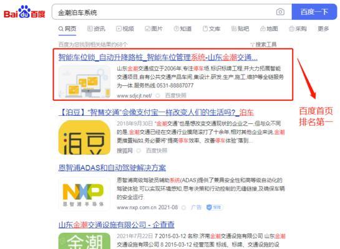Click the 网页 magnifier icon
Screen dimensions: 340x249
pyautogui.click(x=61, y=29)
